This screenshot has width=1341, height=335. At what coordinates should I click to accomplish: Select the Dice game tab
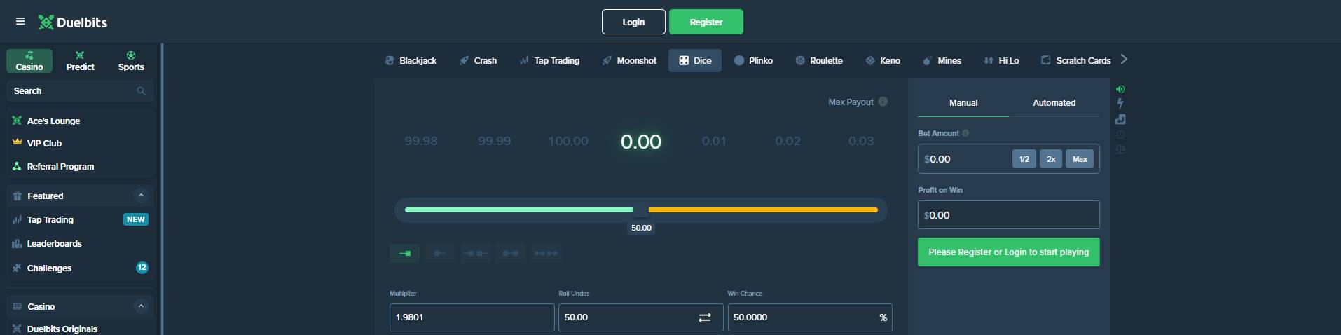point(695,61)
